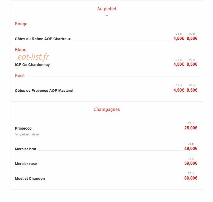The image size is (213, 202).
Task: Click the 49,00€ Mercier brut price
Action: coord(191,149)
